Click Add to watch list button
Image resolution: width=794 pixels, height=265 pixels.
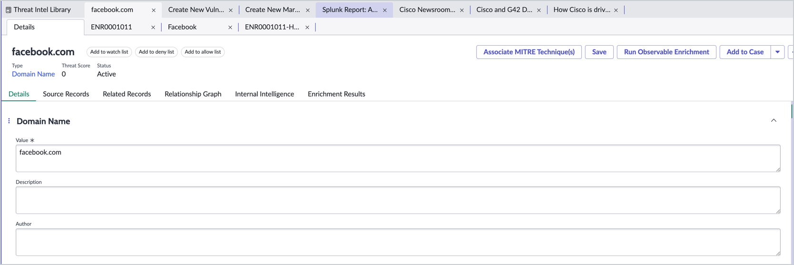[109, 52]
